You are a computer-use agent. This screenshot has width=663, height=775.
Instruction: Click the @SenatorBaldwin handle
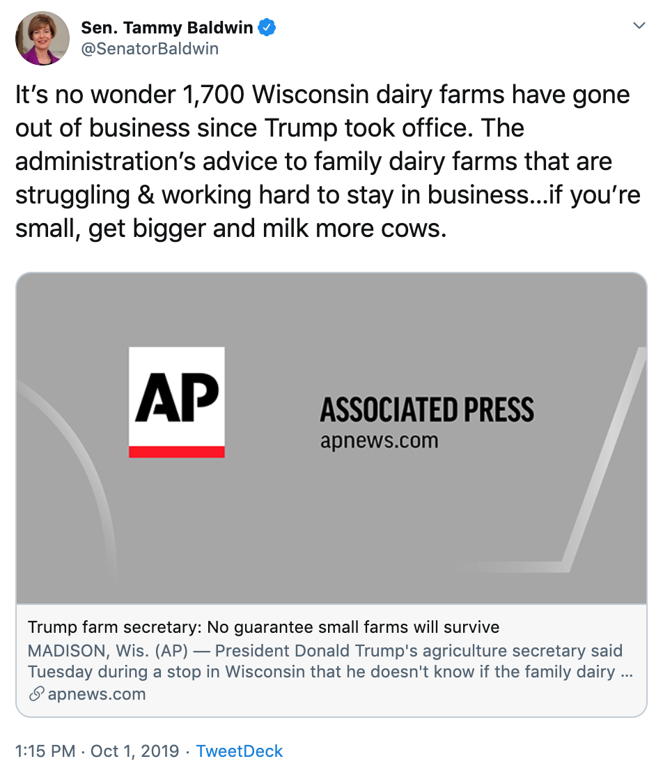[150, 49]
